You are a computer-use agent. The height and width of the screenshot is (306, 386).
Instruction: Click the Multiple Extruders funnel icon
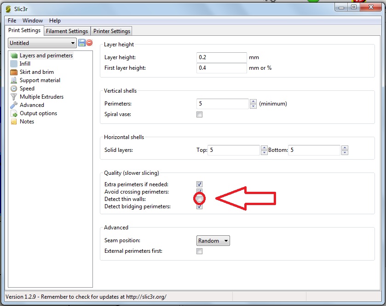14,97
